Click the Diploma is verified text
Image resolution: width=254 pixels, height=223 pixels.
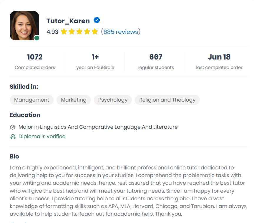[x=42, y=136]
